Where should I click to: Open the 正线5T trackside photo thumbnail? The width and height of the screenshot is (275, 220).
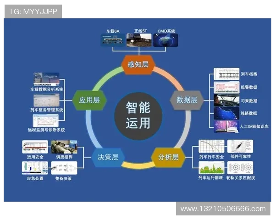[139, 40]
